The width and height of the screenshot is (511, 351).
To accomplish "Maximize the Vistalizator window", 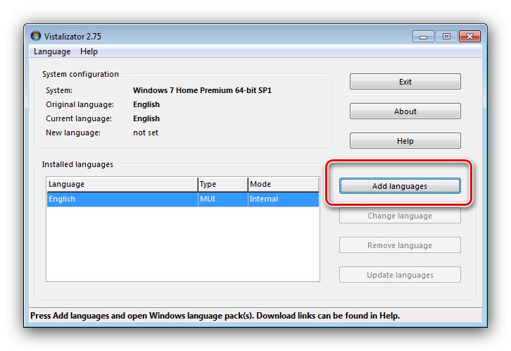I will coord(446,37).
